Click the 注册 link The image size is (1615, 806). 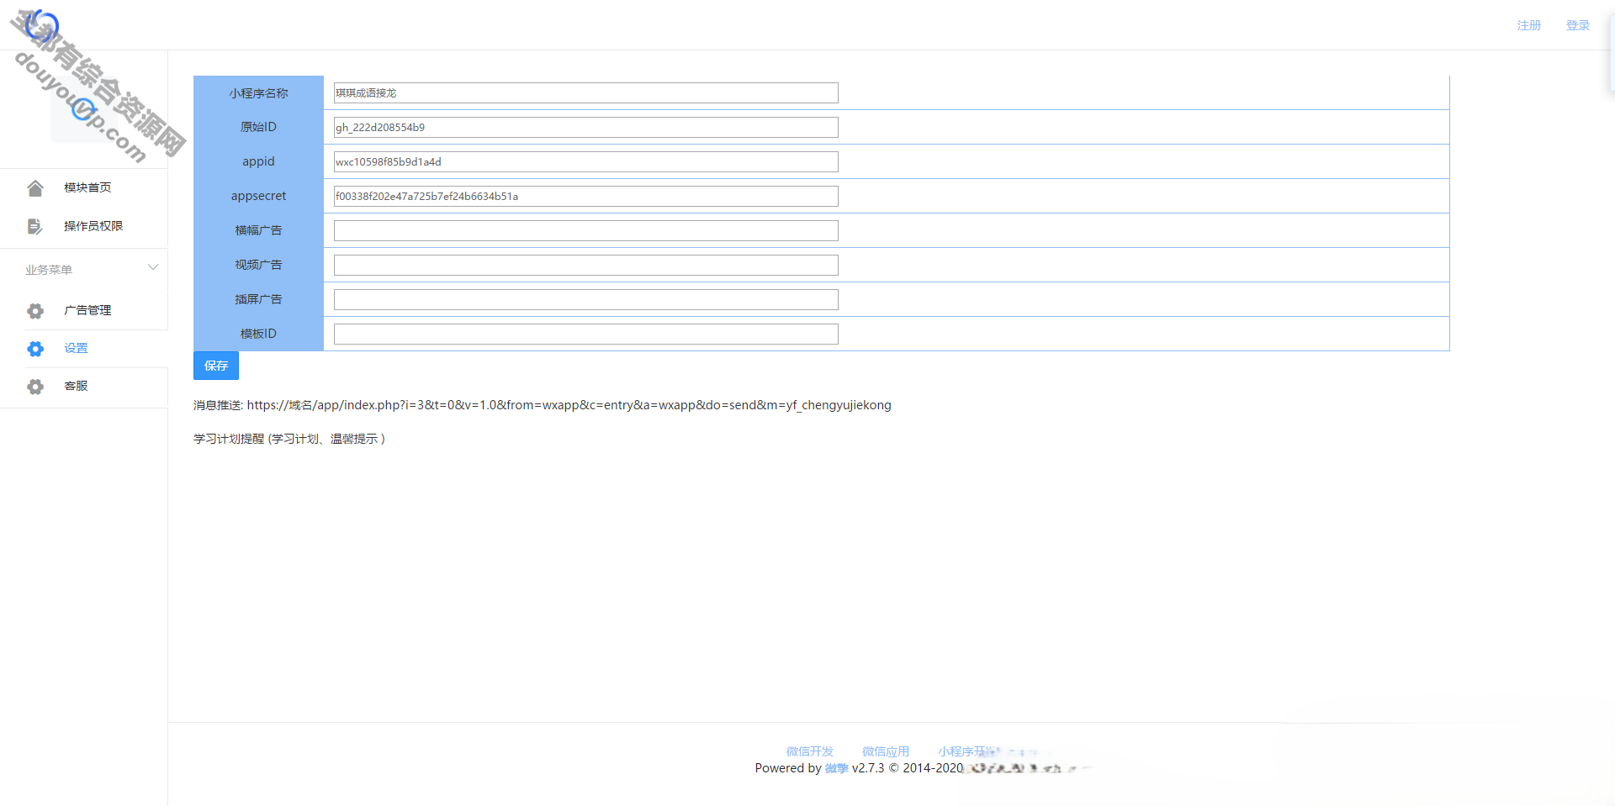pos(1528,25)
